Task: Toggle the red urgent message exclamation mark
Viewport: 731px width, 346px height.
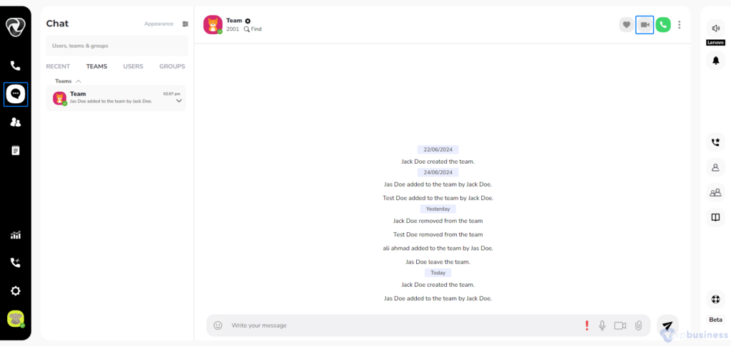Action: (587, 325)
